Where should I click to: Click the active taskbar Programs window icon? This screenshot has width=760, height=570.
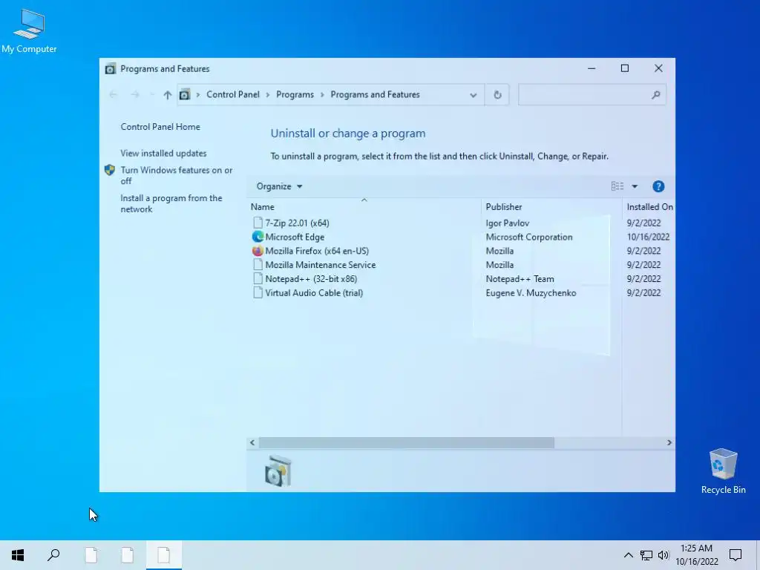point(164,555)
